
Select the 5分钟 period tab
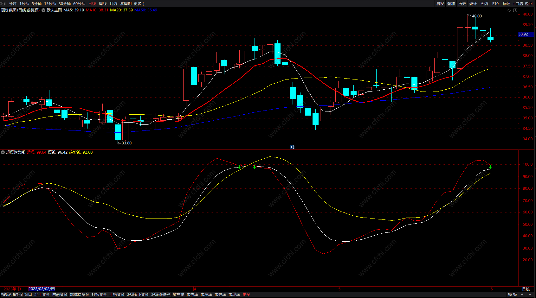tap(36, 4)
